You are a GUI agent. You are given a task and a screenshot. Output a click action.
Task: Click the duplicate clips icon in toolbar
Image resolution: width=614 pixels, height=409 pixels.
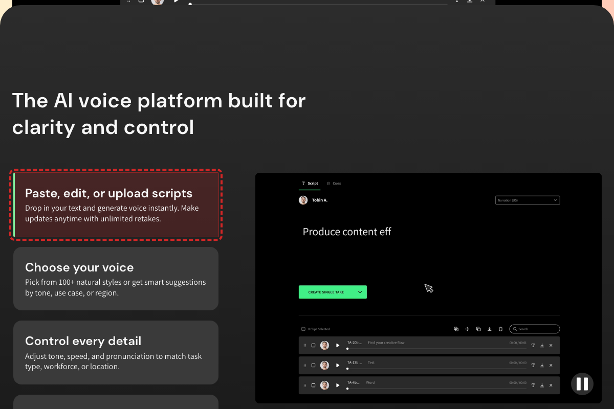[x=478, y=329]
